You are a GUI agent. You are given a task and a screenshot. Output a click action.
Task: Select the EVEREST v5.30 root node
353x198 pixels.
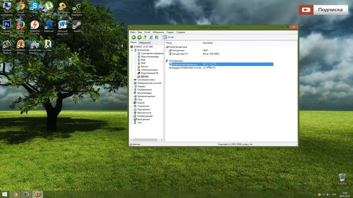point(141,47)
